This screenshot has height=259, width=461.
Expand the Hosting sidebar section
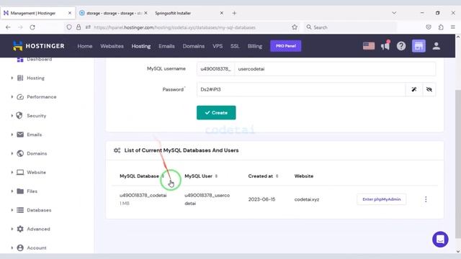click(x=12, y=78)
